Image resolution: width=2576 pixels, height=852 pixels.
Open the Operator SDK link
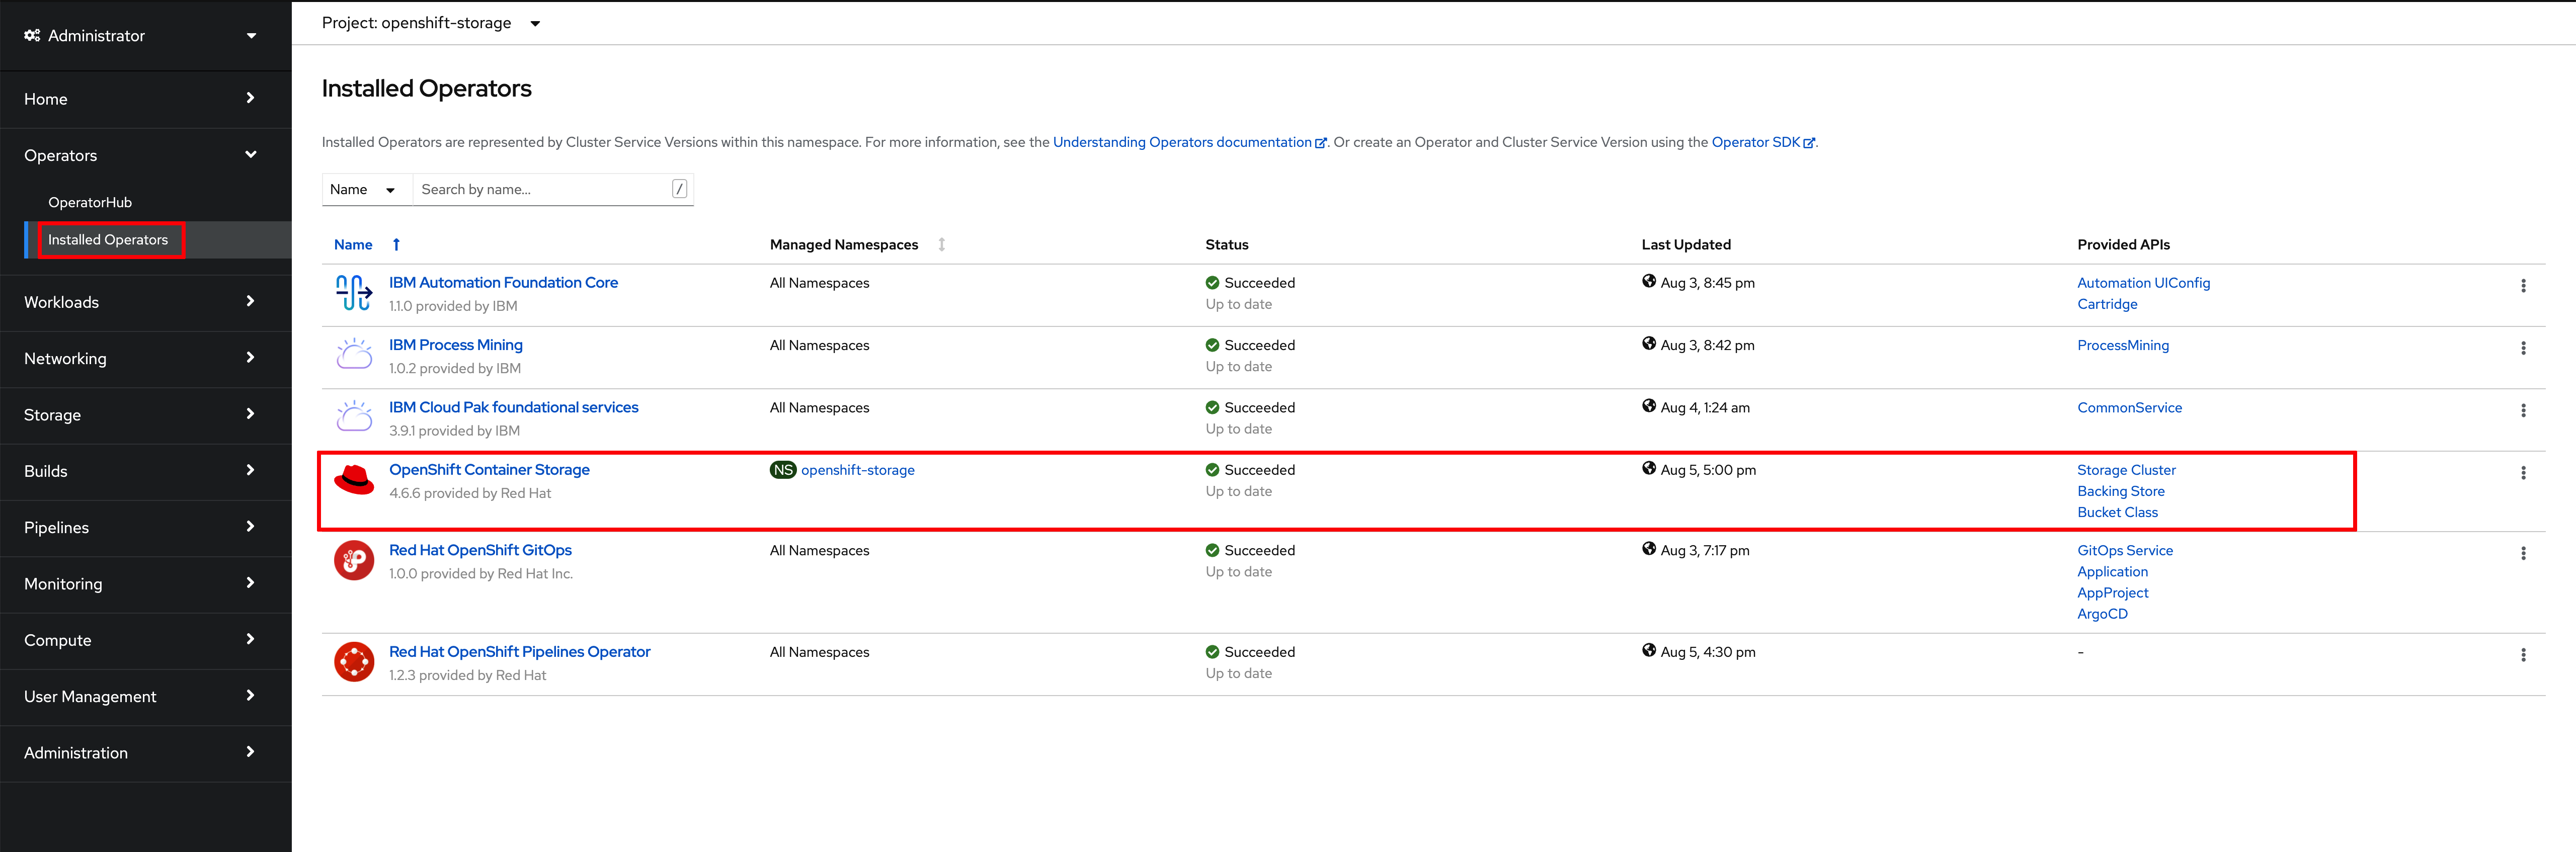point(1756,142)
